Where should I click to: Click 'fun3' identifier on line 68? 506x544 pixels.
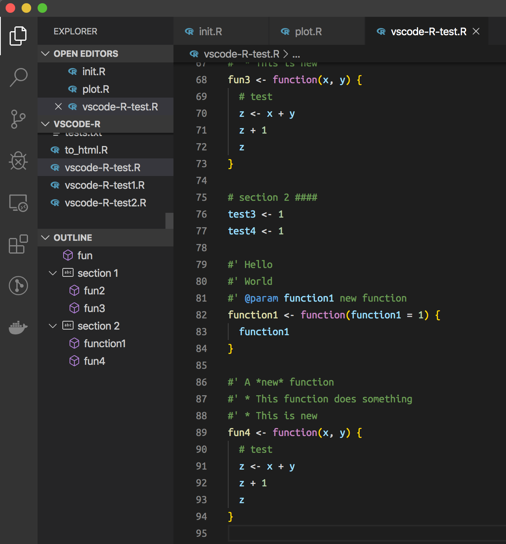[239, 80]
